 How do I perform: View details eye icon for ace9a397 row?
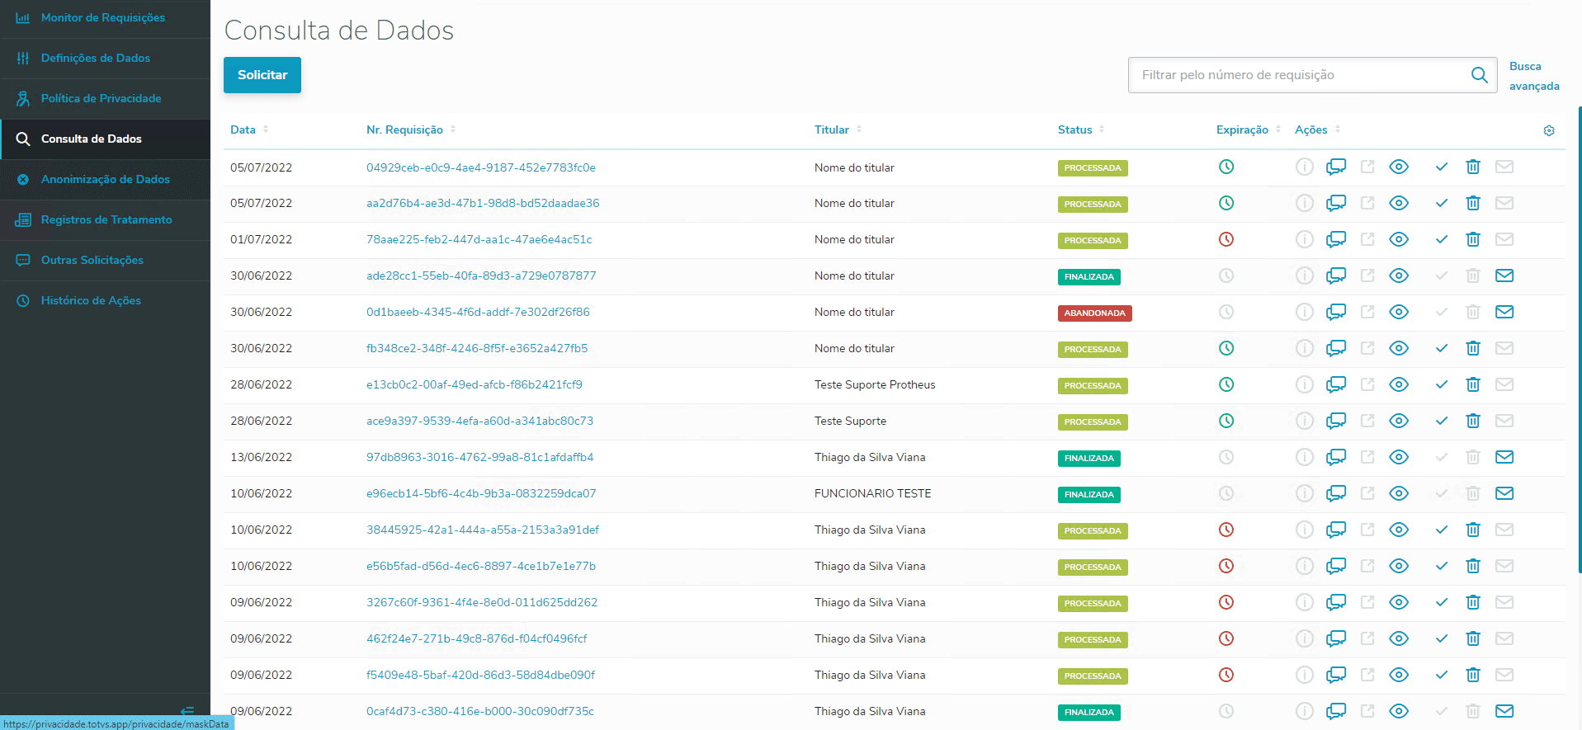pyautogui.click(x=1399, y=421)
